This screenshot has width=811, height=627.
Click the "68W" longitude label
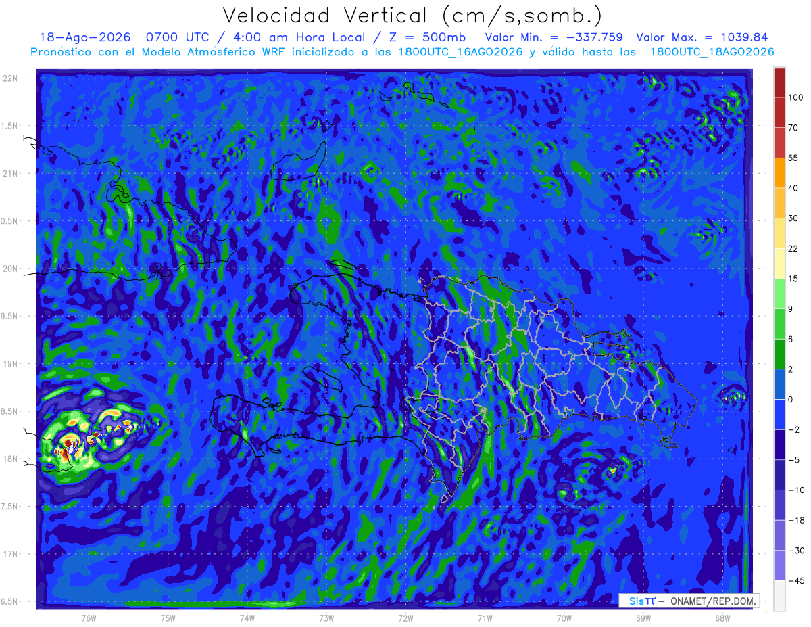[x=722, y=618]
